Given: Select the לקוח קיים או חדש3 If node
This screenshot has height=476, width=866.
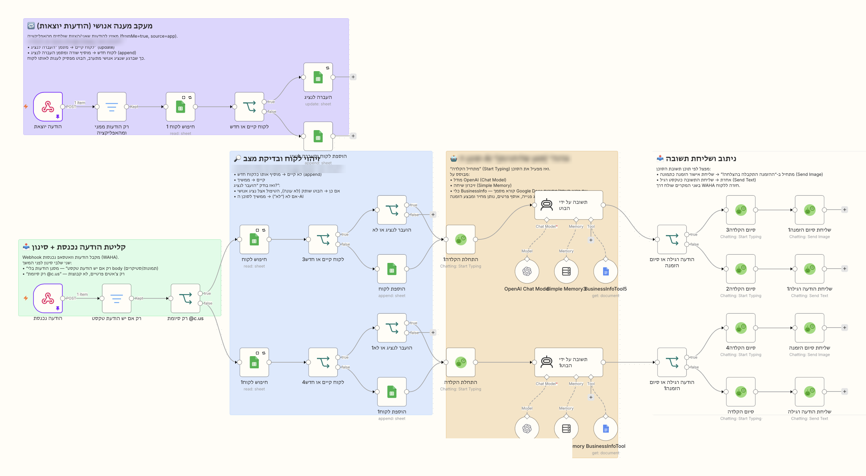Looking at the screenshot, I should (323, 239).
